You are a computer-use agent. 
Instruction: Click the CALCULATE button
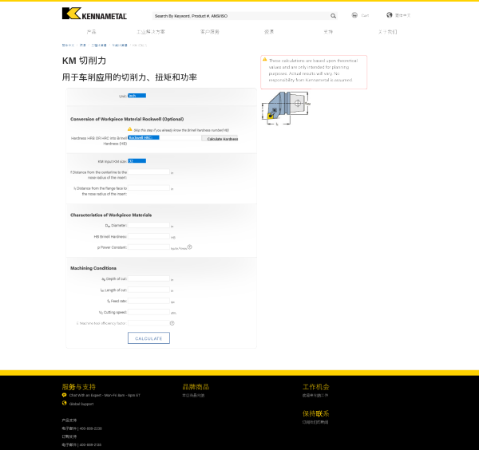[148, 338]
